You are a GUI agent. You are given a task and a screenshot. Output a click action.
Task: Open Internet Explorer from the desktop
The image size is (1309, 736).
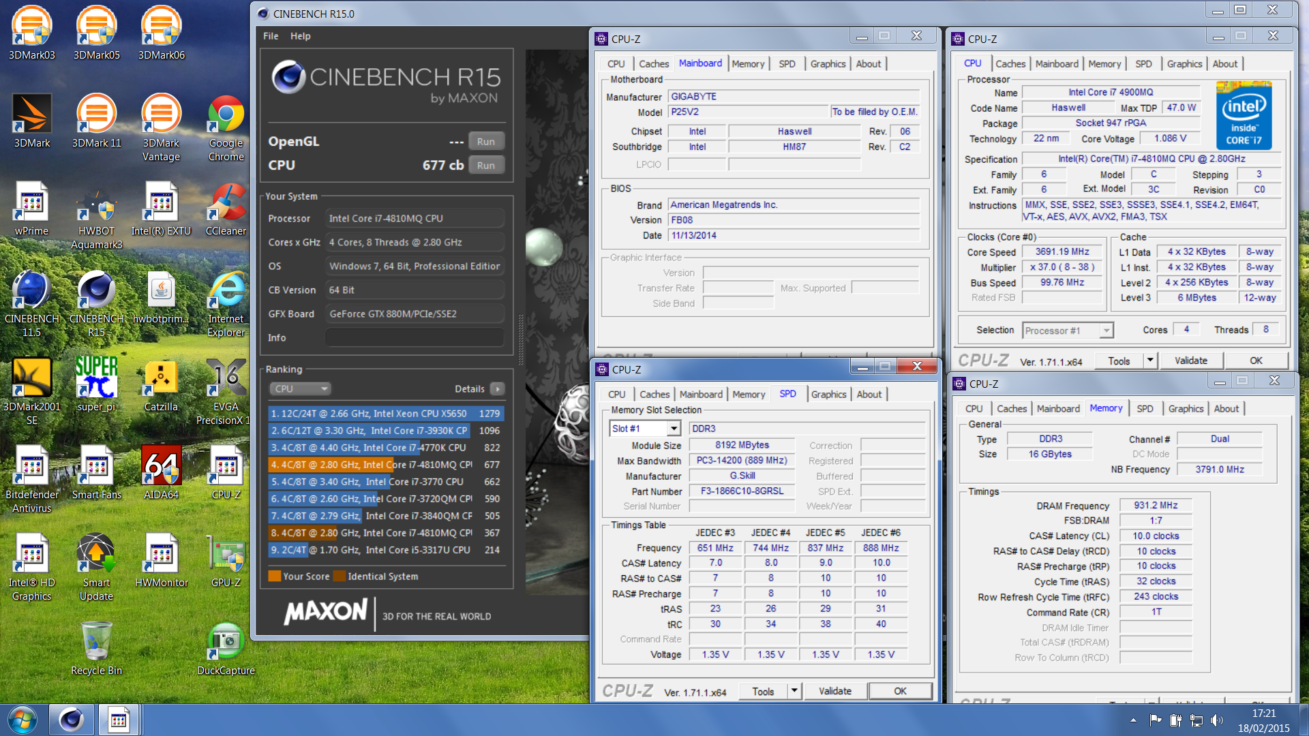point(226,304)
